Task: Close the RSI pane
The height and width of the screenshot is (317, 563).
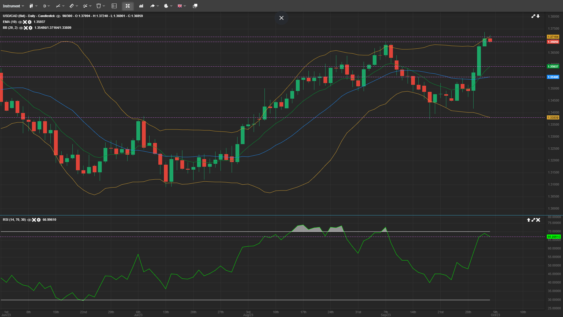Action: (538, 220)
